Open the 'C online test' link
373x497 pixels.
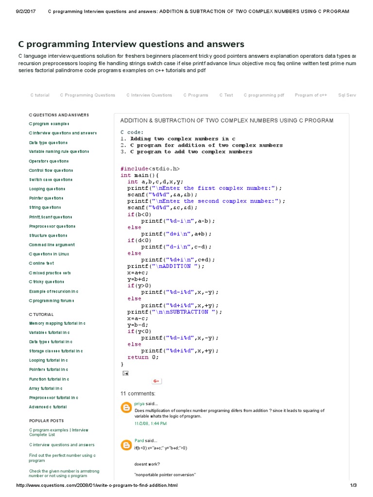(42, 263)
